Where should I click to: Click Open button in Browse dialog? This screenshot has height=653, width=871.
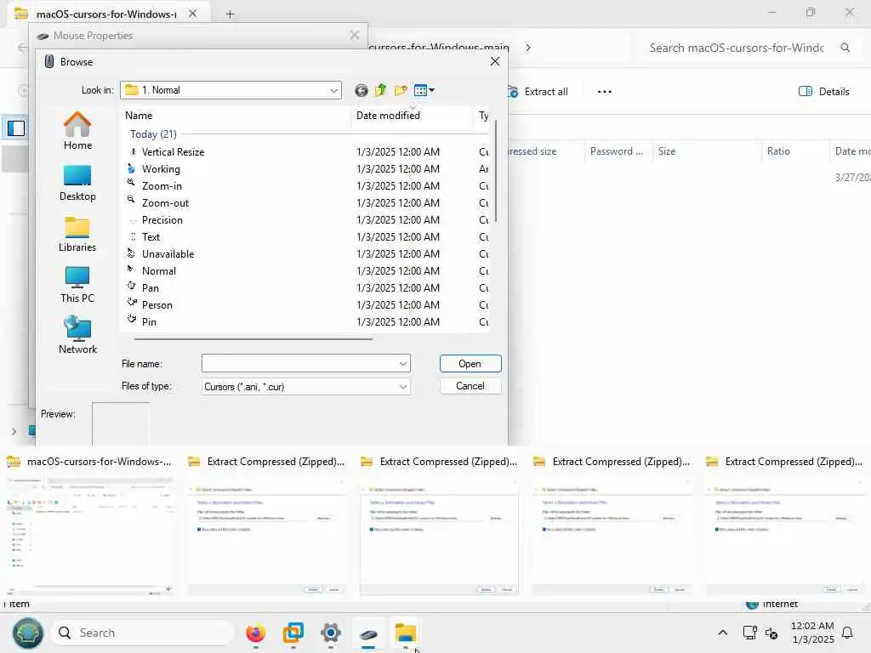click(x=470, y=364)
